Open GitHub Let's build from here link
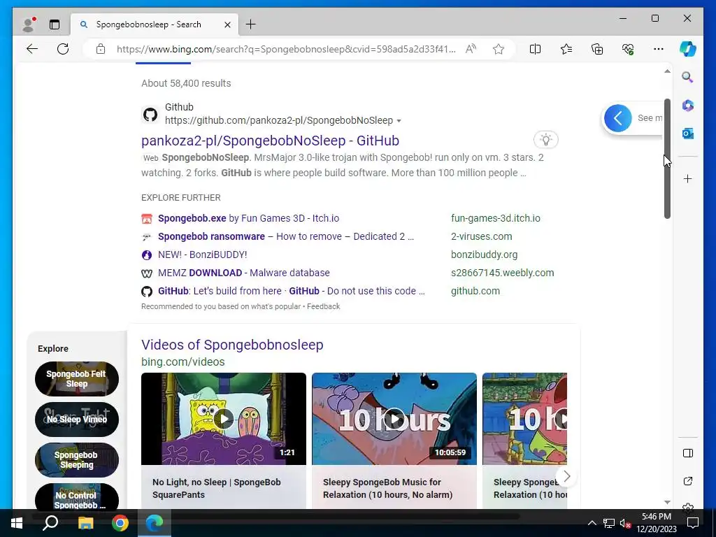The width and height of the screenshot is (716, 537). point(292,292)
